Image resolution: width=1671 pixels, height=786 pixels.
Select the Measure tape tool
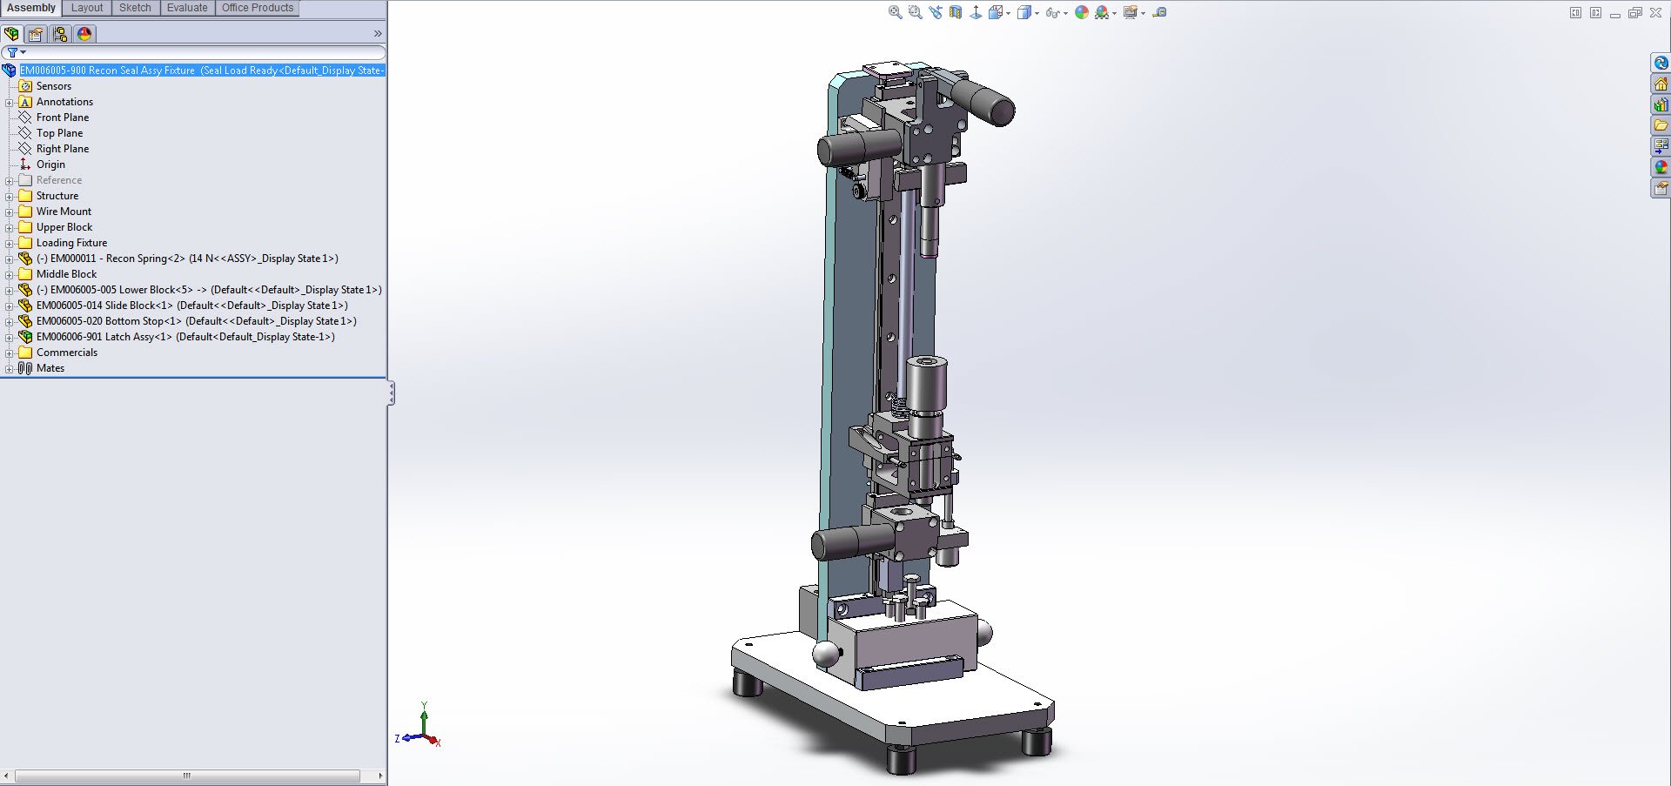(x=1161, y=12)
